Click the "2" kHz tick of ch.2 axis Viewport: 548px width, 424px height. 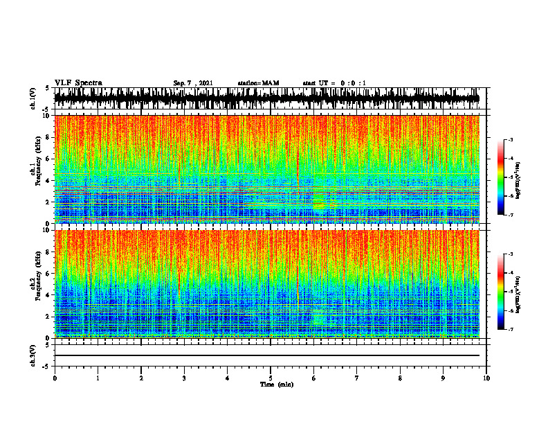48,317
